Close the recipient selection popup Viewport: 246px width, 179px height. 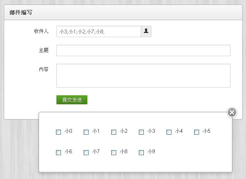coord(232,112)
